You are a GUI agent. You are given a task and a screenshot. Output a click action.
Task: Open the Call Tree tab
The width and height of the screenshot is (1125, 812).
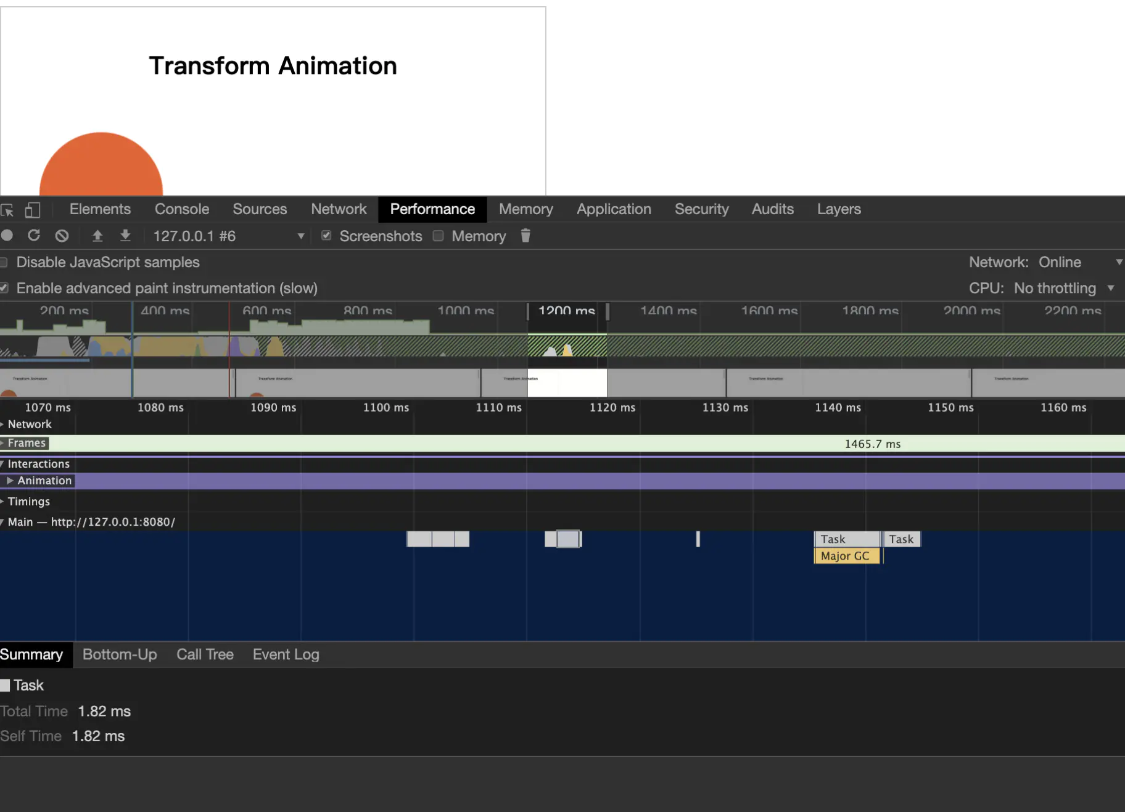pyautogui.click(x=205, y=655)
